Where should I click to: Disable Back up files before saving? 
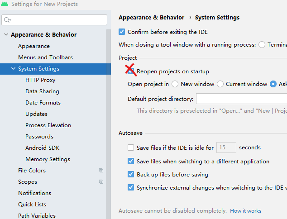click(x=131, y=174)
